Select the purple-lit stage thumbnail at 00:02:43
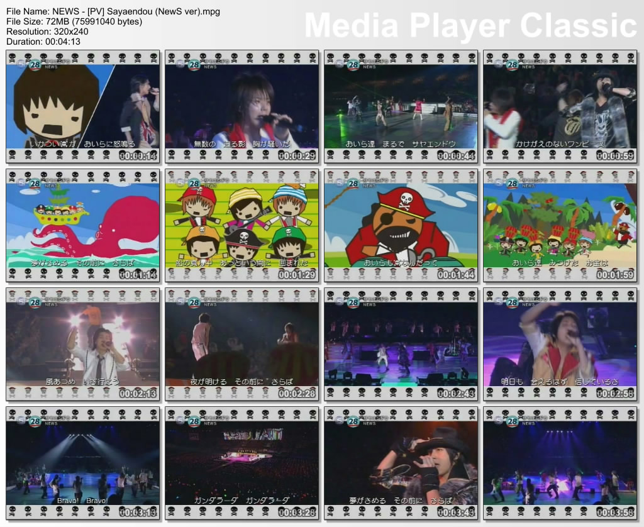The height and width of the screenshot is (527, 644). tap(401, 344)
